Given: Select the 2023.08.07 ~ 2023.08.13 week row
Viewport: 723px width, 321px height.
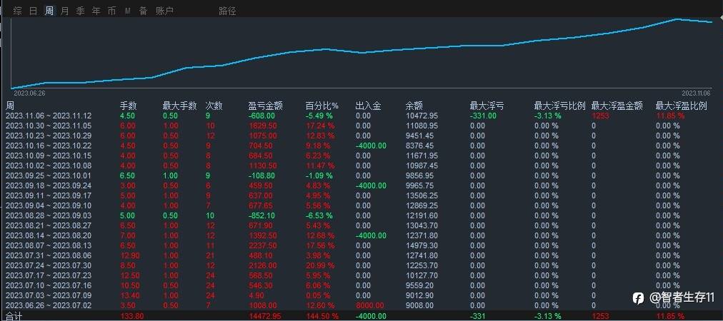Looking at the screenshot, I should pyautogui.click(x=361, y=245).
